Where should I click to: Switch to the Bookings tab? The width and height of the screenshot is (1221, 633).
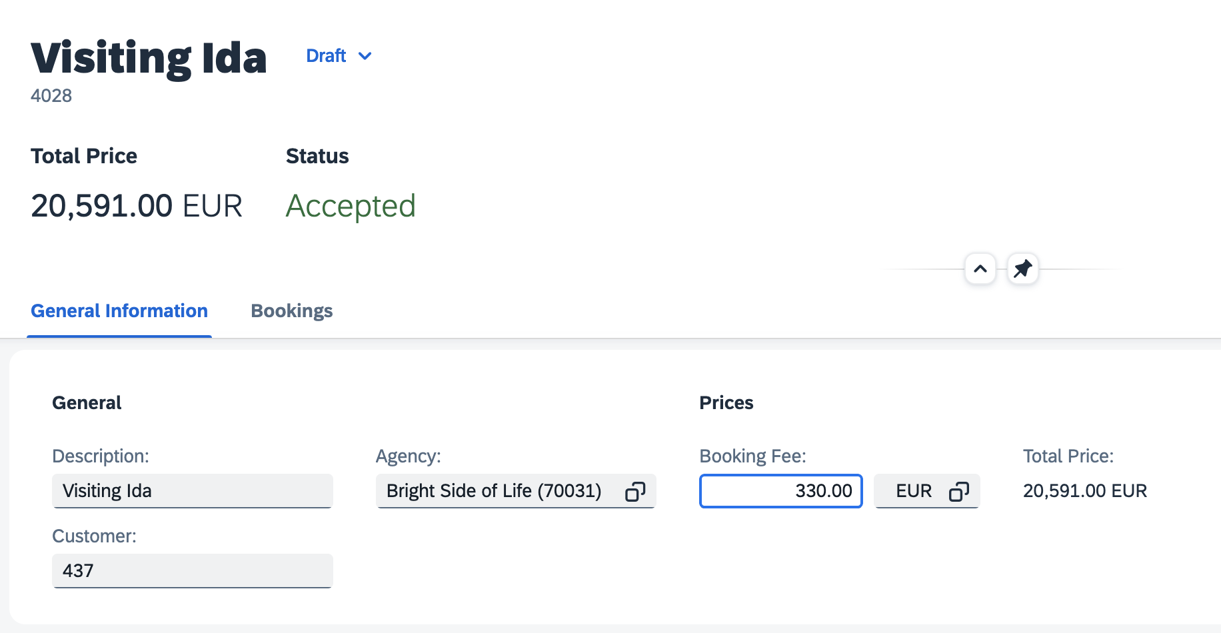click(x=292, y=311)
